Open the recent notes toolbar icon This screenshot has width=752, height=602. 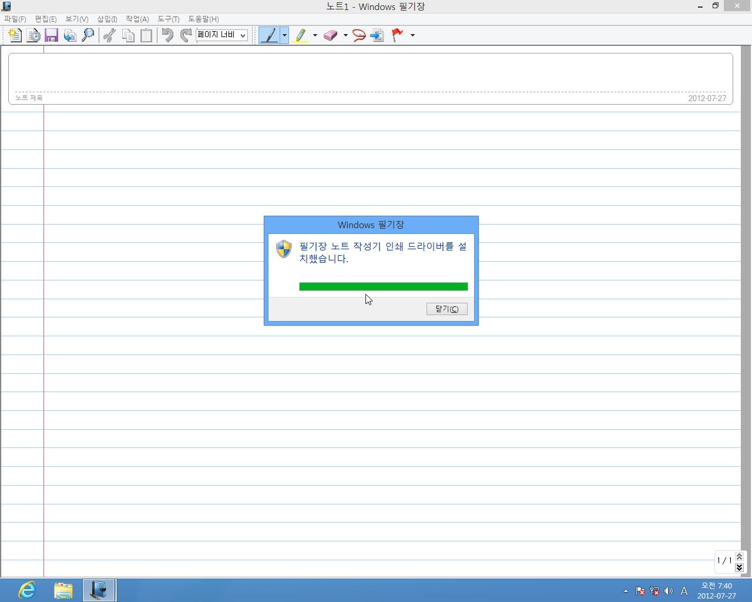tap(33, 35)
